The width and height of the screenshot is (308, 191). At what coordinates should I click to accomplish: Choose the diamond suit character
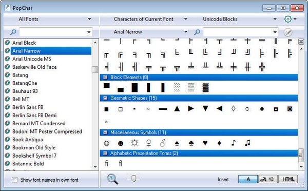219,143
